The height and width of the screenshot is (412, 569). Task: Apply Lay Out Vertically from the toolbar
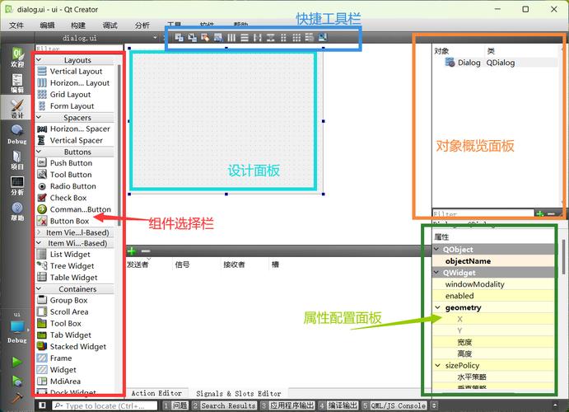tap(245, 37)
